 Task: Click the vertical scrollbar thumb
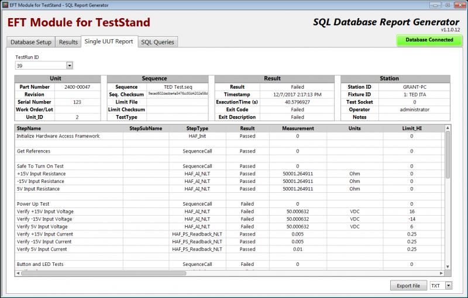pos(448,155)
